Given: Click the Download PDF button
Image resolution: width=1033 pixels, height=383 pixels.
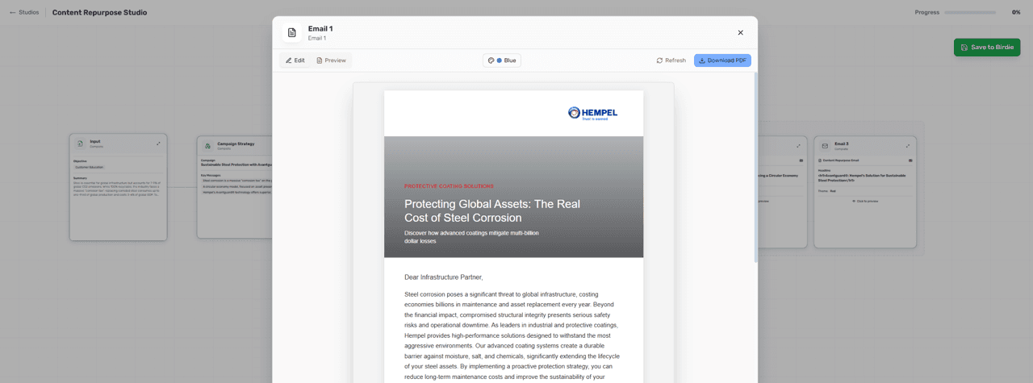Looking at the screenshot, I should click(x=722, y=60).
